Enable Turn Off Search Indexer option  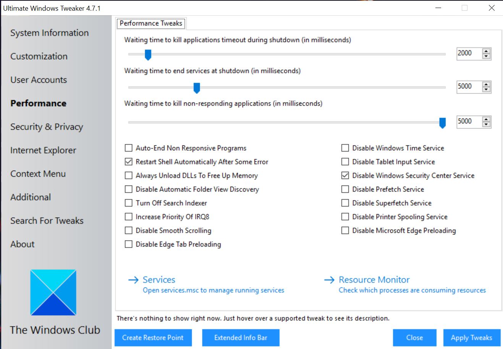tap(129, 203)
